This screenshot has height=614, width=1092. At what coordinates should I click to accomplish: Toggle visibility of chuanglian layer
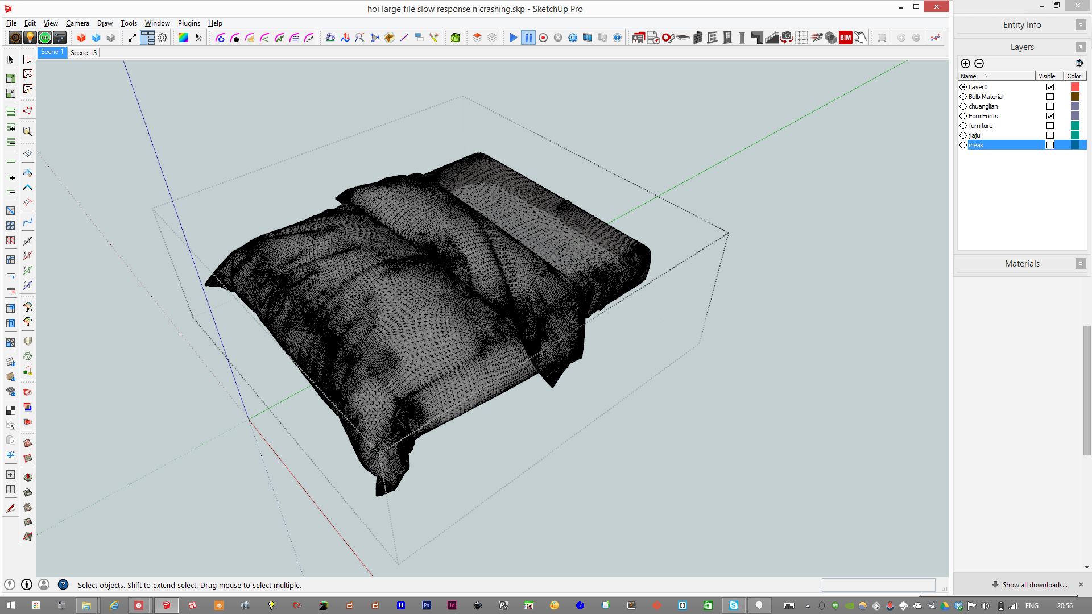coord(1050,106)
